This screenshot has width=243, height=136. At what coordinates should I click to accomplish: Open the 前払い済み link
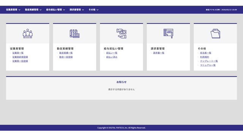point(112,57)
